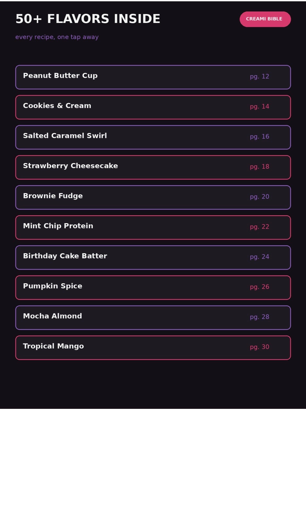
Task: Open the Brownie Fudge recipe
Action: 153,197
